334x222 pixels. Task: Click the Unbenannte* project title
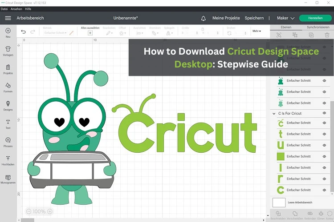(126, 18)
